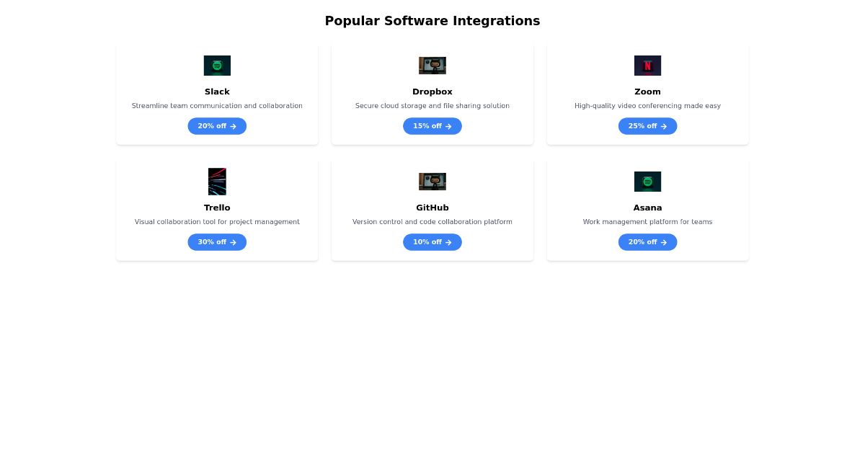Click the Asana logo icon
Image resolution: width=865 pixels, height=454 pixels.
[x=647, y=182]
